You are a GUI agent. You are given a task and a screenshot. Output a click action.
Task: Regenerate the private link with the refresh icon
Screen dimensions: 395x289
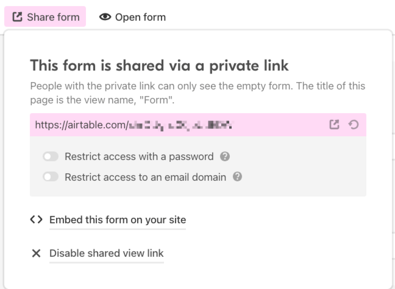pos(354,125)
